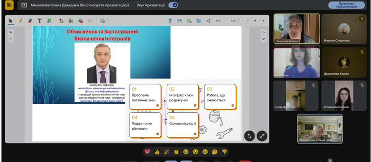The width and height of the screenshot is (371, 162).
Task: Go to next whiteboard page arrow
Action: tap(255, 21)
